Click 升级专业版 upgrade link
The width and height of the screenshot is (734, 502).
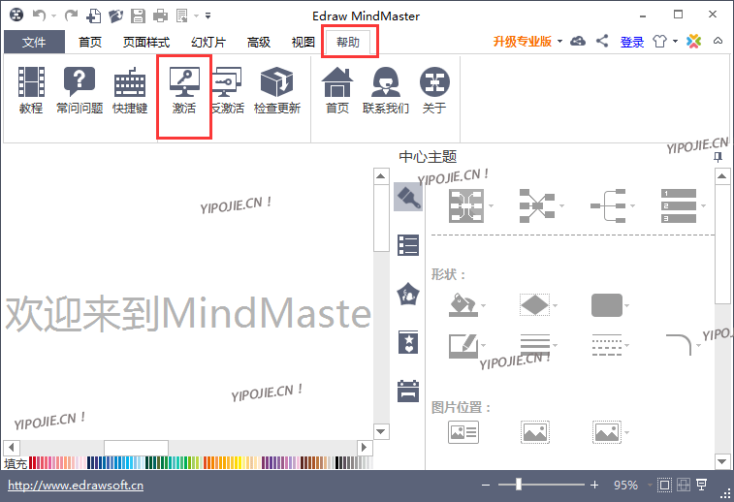pos(523,42)
